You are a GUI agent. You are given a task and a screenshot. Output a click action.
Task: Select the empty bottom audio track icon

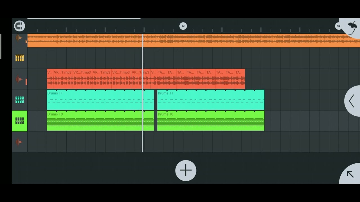[19, 142]
